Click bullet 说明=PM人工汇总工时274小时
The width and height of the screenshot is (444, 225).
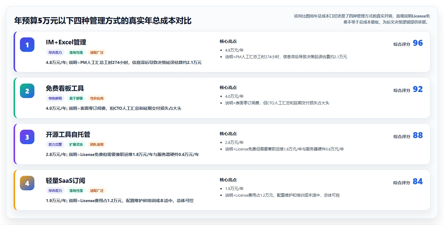[x=286, y=57]
